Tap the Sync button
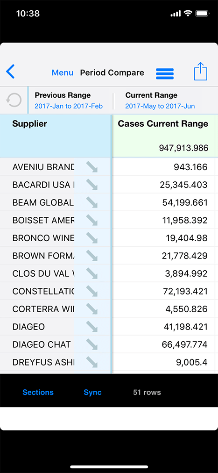This screenshot has width=218, height=473. point(92,392)
